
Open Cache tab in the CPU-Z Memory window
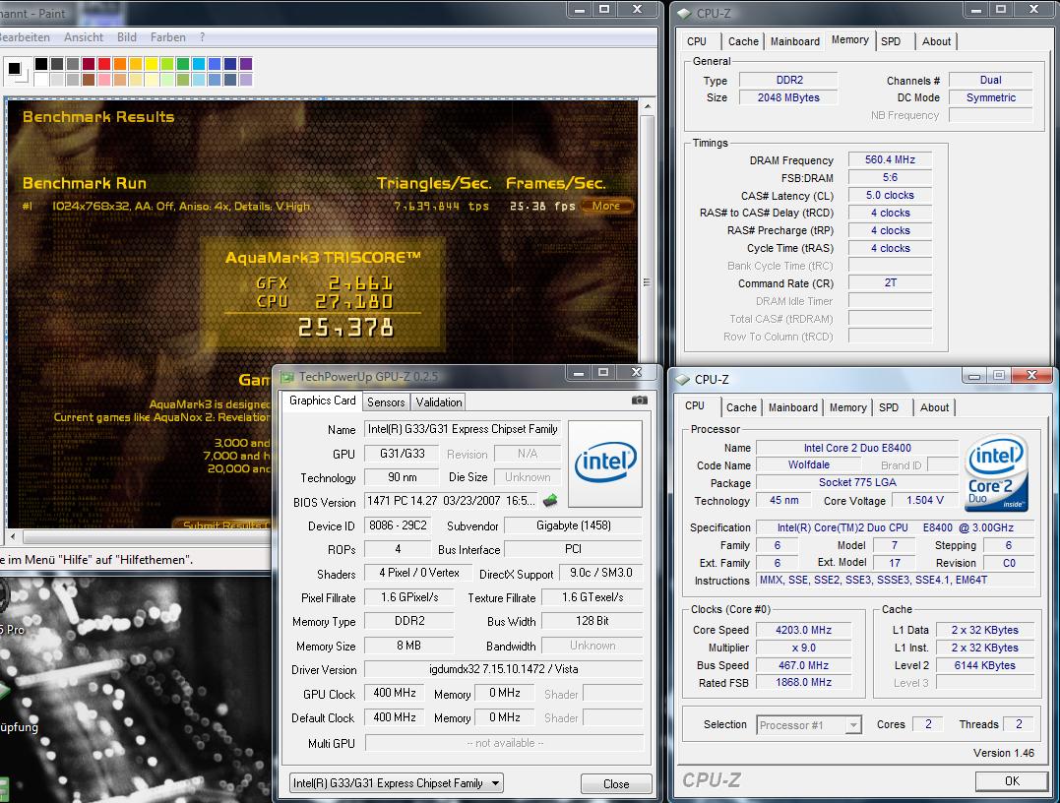pyautogui.click(x=744, y=41)
